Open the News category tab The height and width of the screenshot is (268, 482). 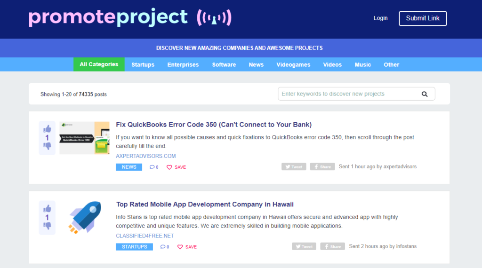coord(256,65)
